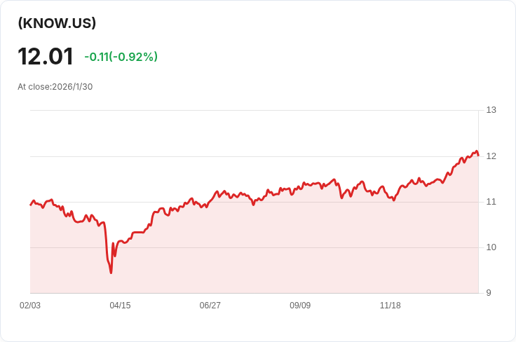516x342 pixels.
Task: Click the 9 price axis label
Action: pyautogui.click(x=489, y=293)
